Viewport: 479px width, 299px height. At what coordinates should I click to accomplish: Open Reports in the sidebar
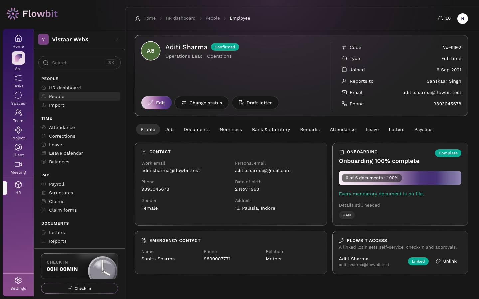point(80,241)
